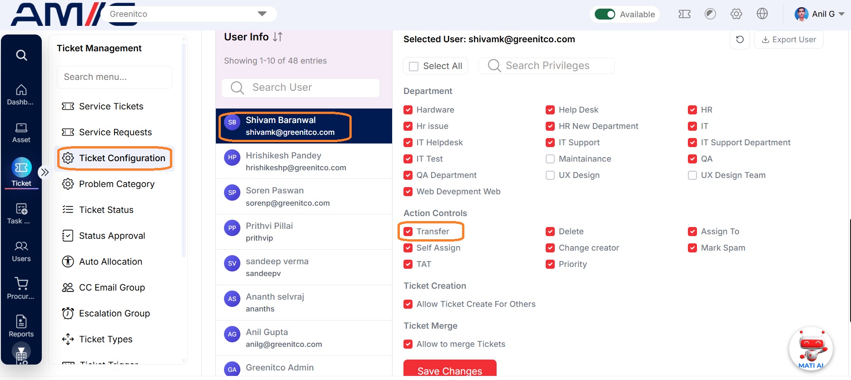
Task: Click the ticket icon in top bar
Action: pos(684,14)
